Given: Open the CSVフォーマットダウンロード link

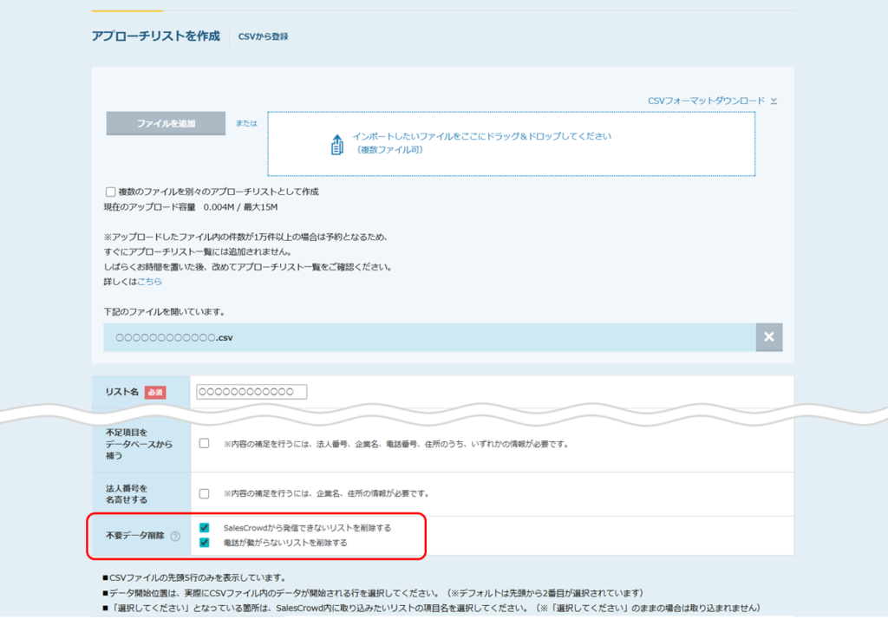Looking at the screenshot, I should click(x=706, y=101).
